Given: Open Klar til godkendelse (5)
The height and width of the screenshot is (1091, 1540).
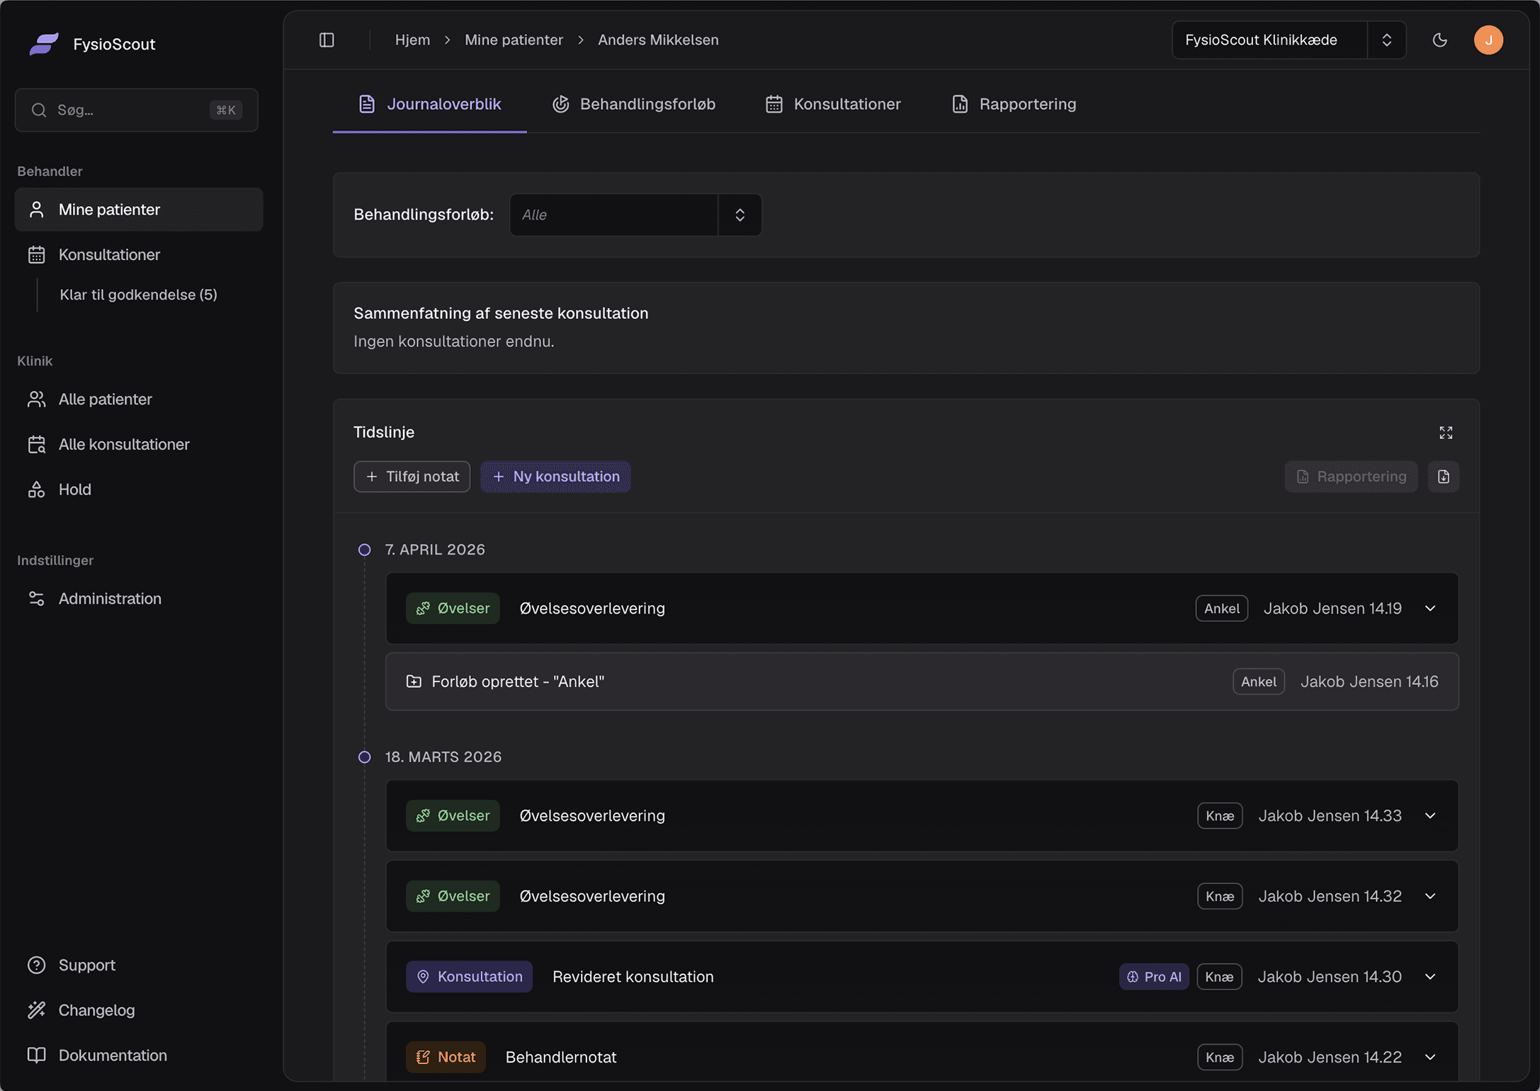Looking at the screenshot, I should click(x=138, y=295).
